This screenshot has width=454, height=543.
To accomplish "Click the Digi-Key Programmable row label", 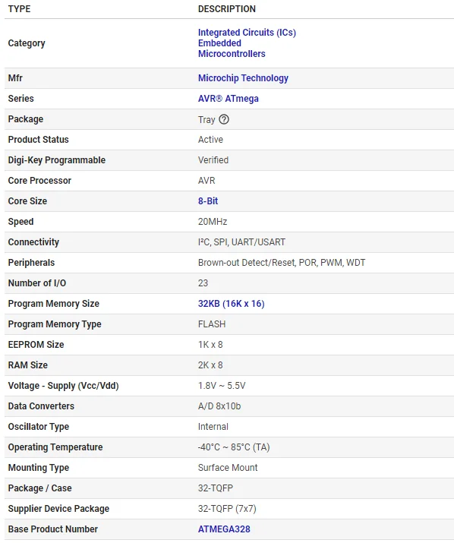I will click(x=57, y=160).
